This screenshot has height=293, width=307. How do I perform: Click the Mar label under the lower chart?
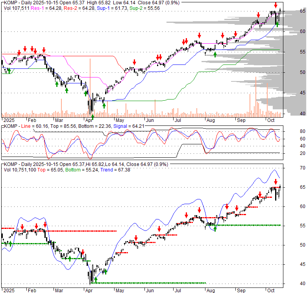point(59,291)
